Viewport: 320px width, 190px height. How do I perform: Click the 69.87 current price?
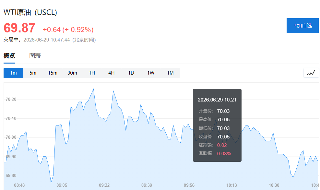click(x=19, y=28)
